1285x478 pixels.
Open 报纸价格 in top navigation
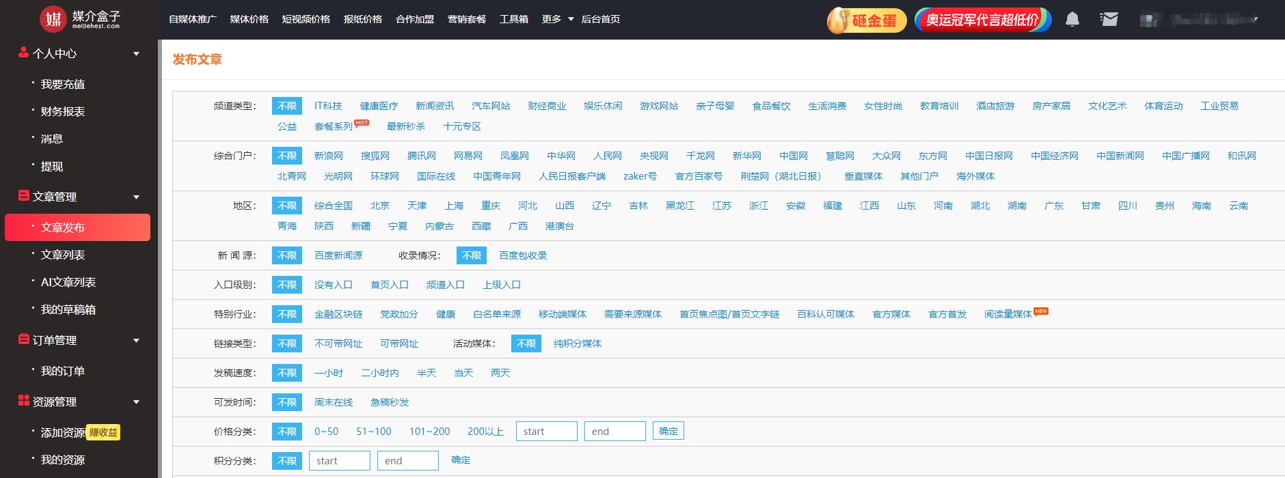362,19
